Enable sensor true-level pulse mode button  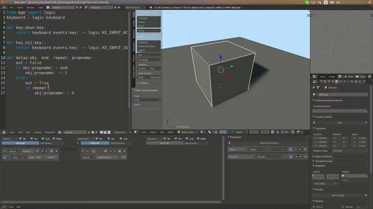[x=5, y=157]
